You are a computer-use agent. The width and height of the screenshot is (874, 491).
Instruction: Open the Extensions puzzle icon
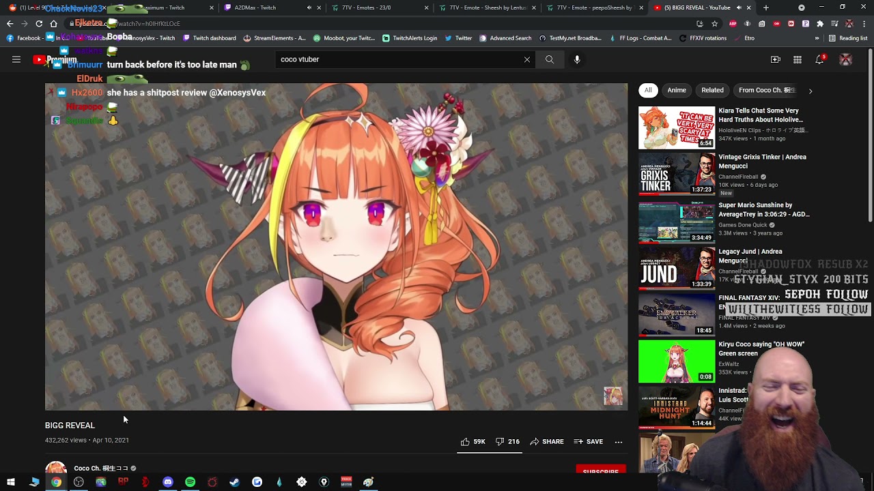click(x=820, y=23)
